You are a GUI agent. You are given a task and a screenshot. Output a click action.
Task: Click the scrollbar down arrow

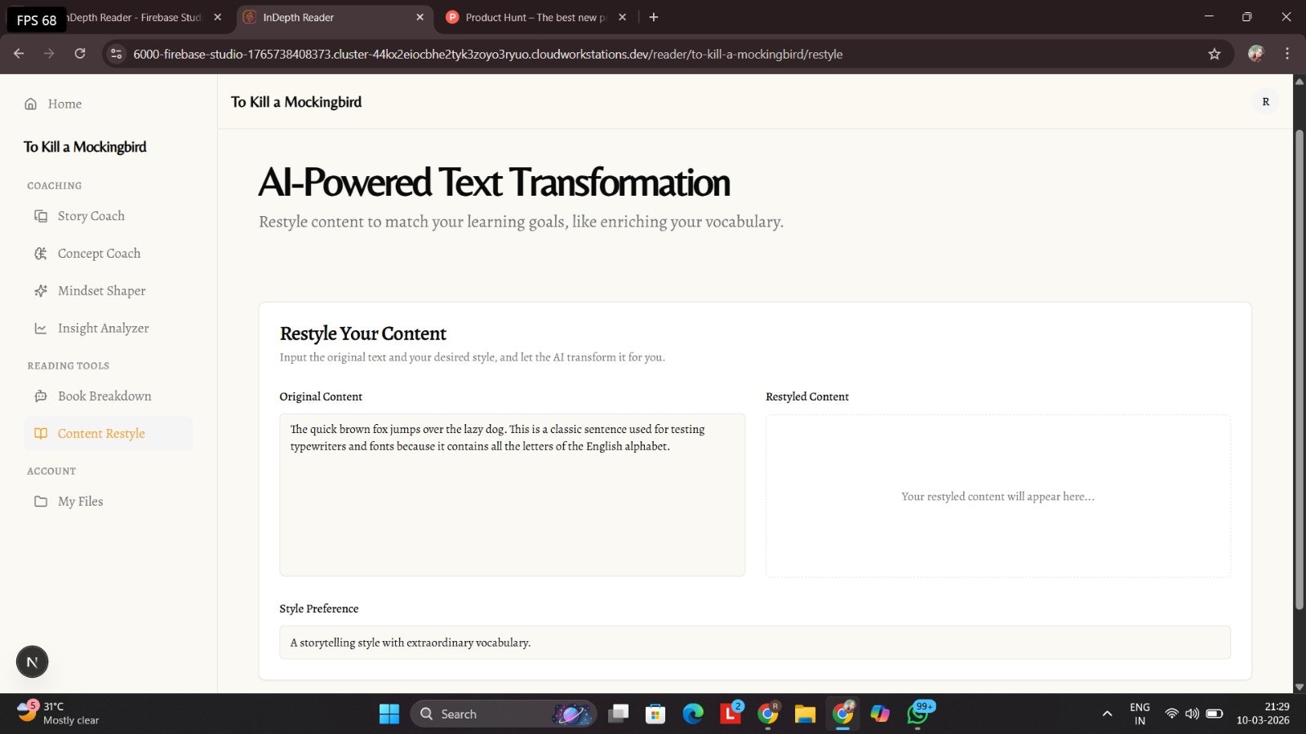pos(1299,686)
